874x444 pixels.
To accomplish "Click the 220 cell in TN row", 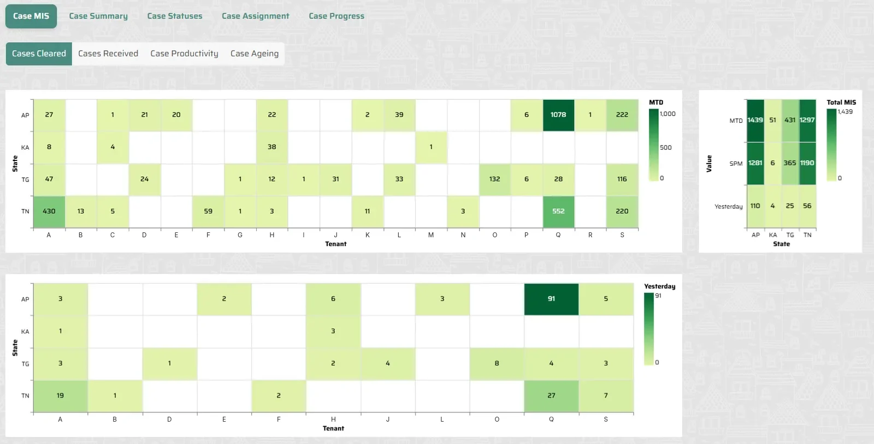I will pos(622,212).
